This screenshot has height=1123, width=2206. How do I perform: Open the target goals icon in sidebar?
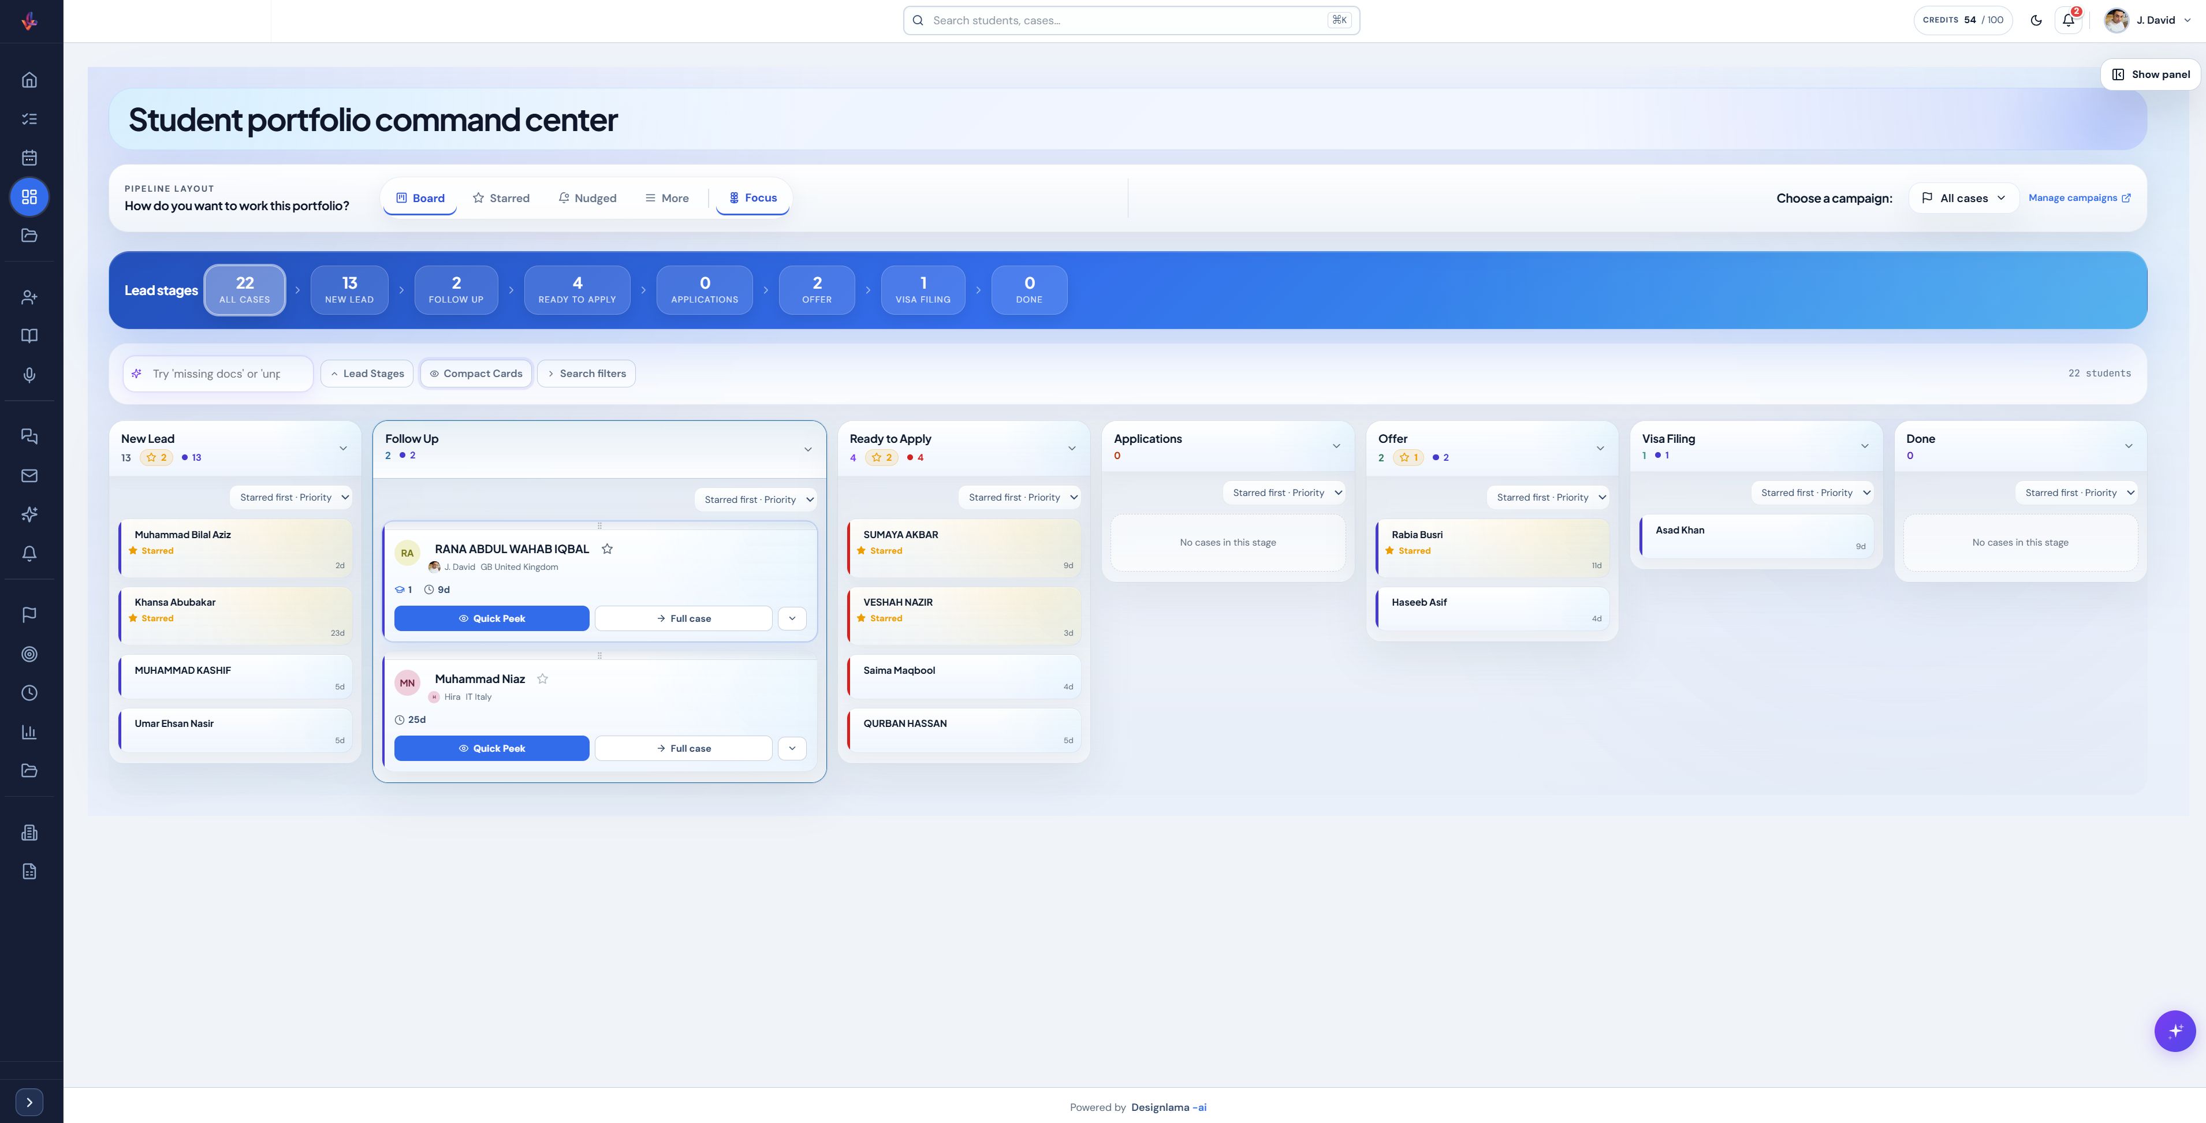[29, 654]
